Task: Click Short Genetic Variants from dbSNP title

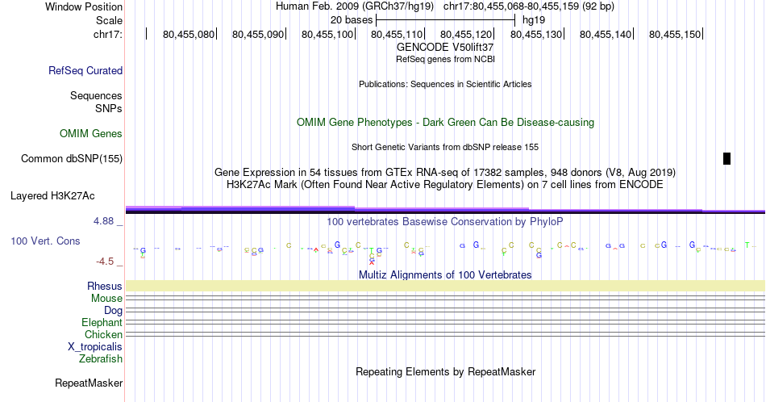Action: point(445,147)
